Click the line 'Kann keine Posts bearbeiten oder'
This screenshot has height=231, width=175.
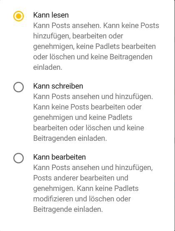coord(87,107)
